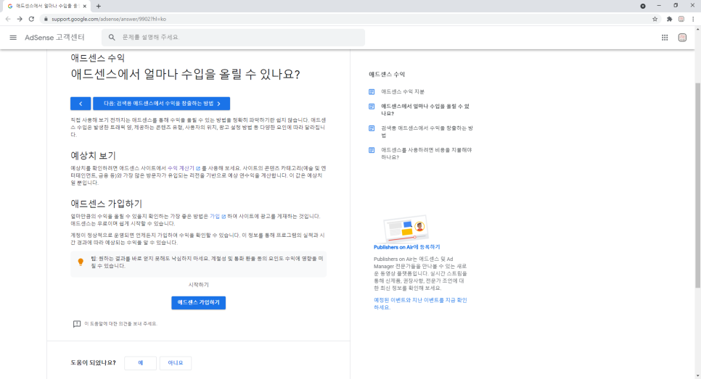Screen dimensions: 701x379
Task: Click the search magnifier icon
Action: [112, 38]
